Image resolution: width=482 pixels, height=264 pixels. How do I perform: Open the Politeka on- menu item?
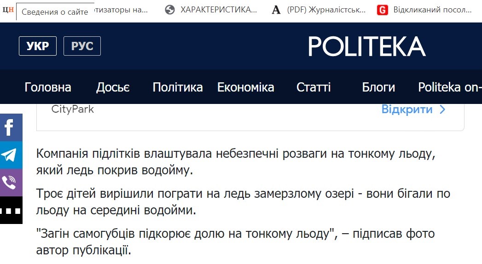(x=450, y=87)
